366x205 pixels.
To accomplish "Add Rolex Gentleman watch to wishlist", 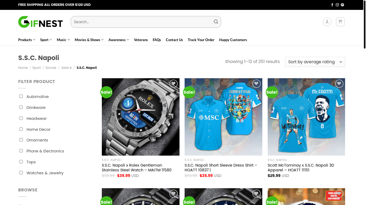I will click(173, 84).
